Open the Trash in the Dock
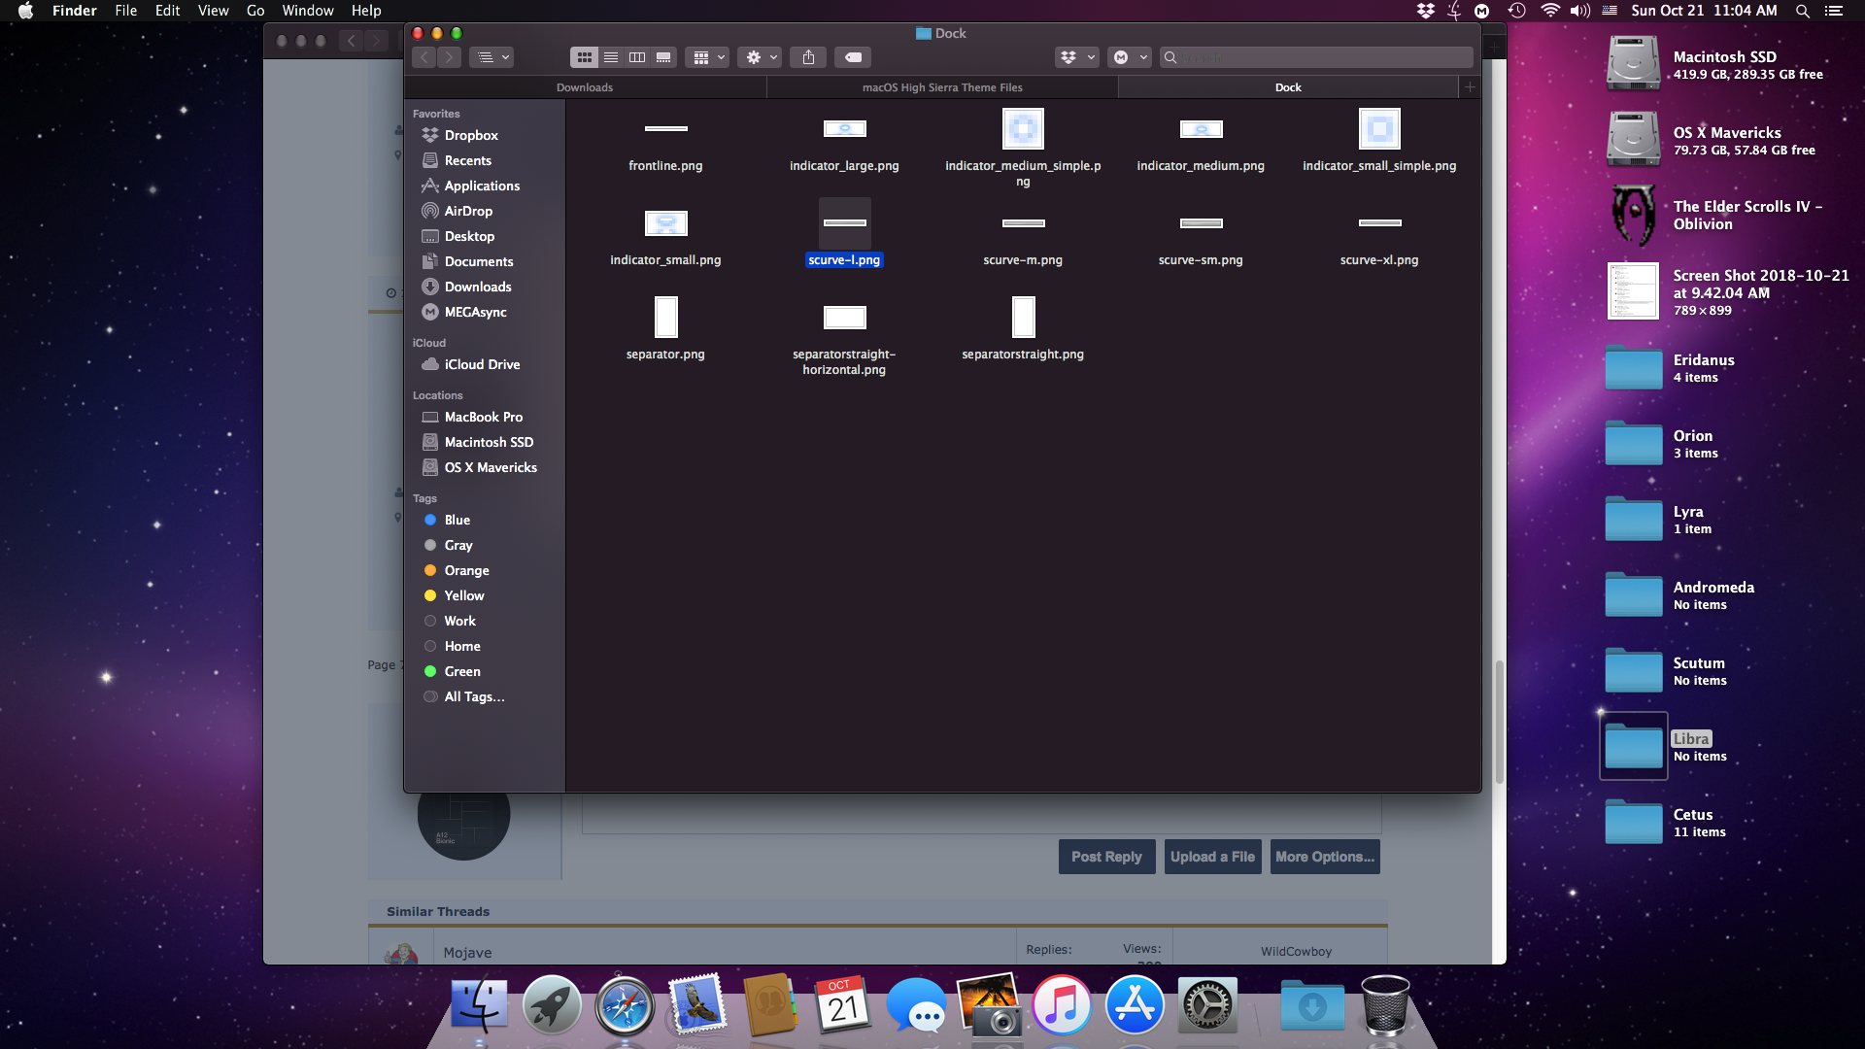This screenshot has width=1865, height=1049. (1385, 1005)
